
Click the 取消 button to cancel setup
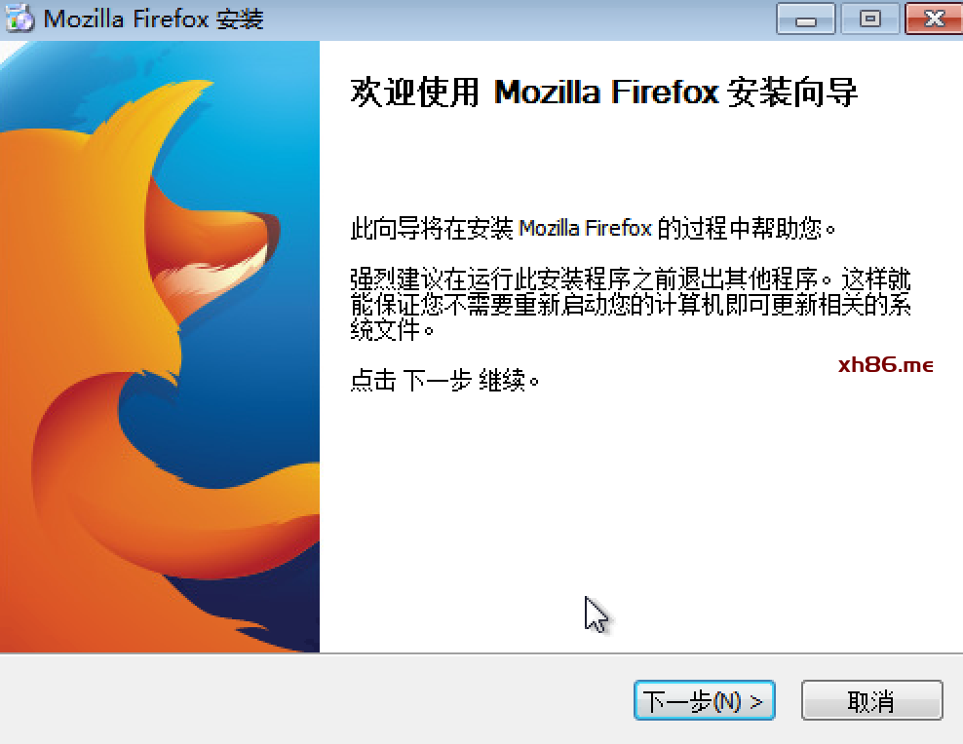pyautogui.click(x=871, y=700)
